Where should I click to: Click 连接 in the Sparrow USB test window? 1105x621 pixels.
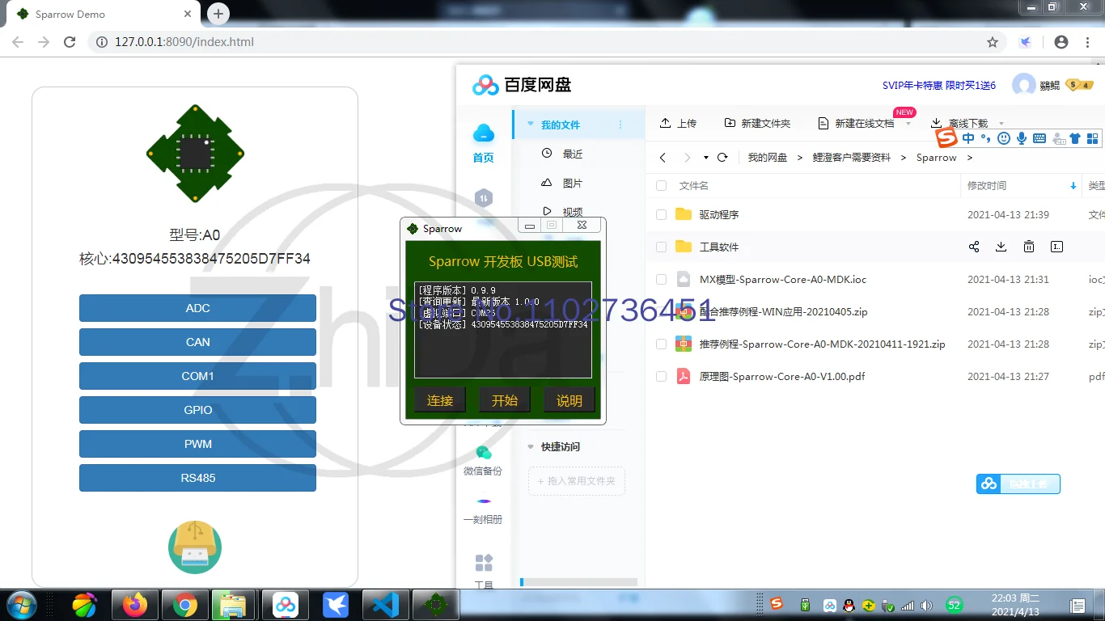440,400
